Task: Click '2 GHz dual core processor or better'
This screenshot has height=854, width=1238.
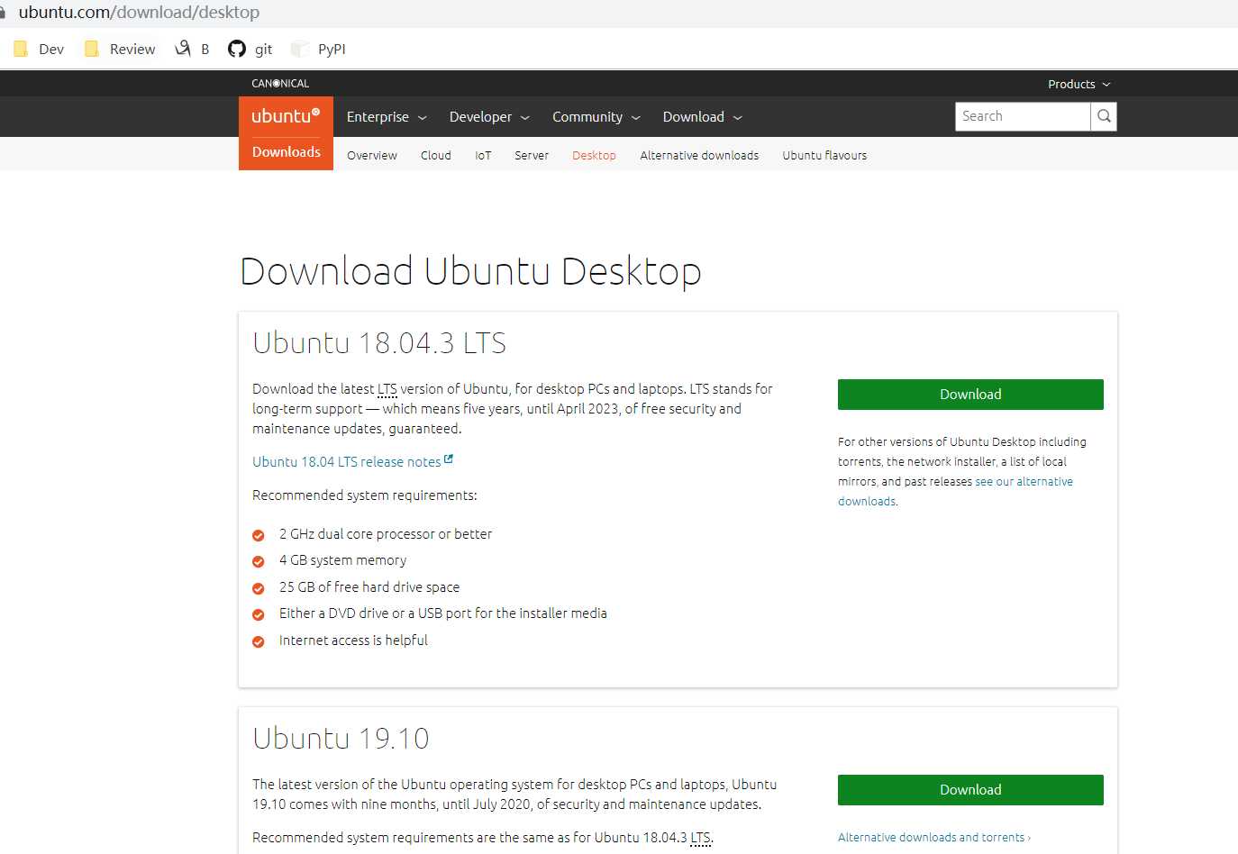Action: [x=386, y=534]
